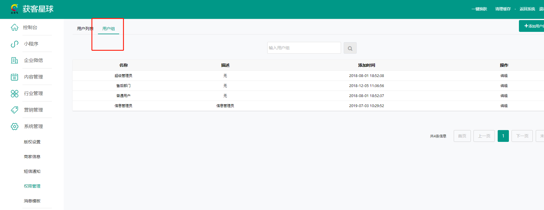This screenshot has width=544, height=210.
Task: Click 清理缓存 in top bar
Action: (x=503, y=9)
